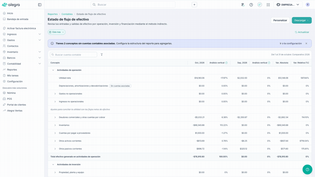Open Activar factura electrónica menu item
Image resolution: width=315 pixels, height=177 pixels.
(22, 28)
